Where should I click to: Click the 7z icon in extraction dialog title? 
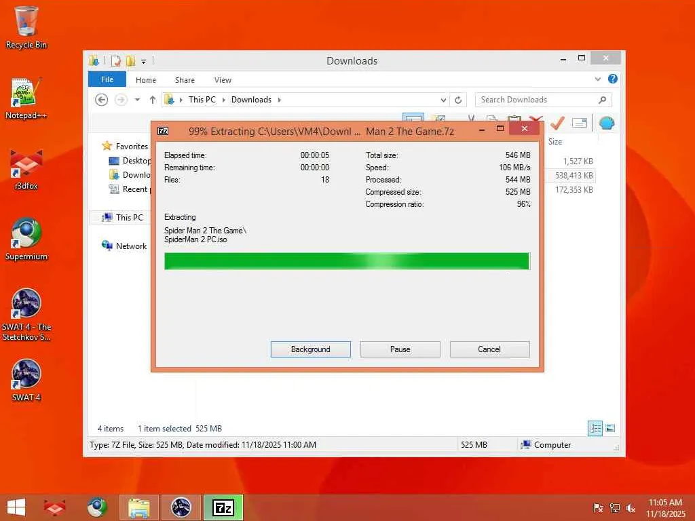[x=163, y=131]
